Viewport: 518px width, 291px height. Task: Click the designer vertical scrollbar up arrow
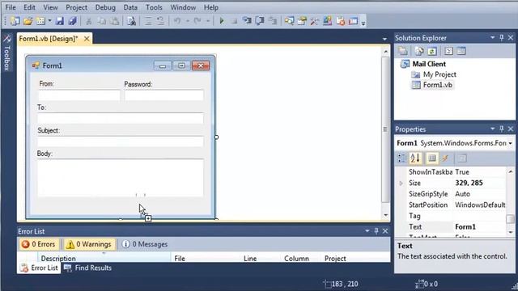[x=385, y=52]
